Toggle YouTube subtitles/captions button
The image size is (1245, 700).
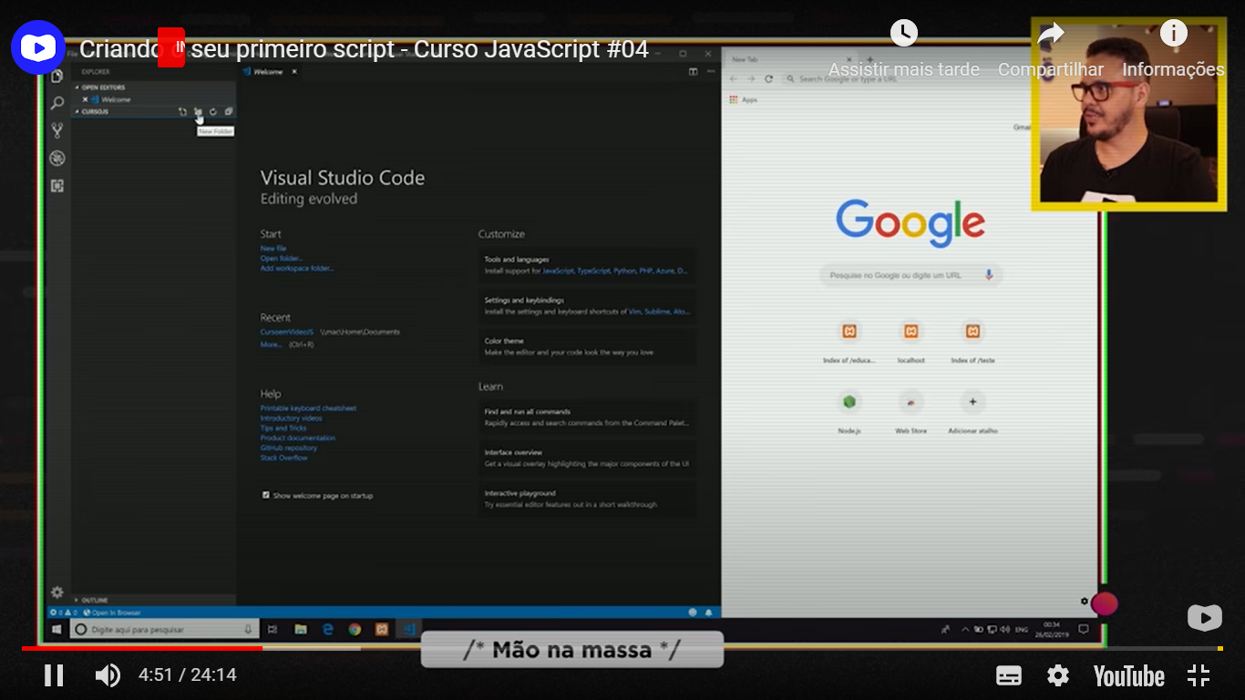(x=1009, y=675)
